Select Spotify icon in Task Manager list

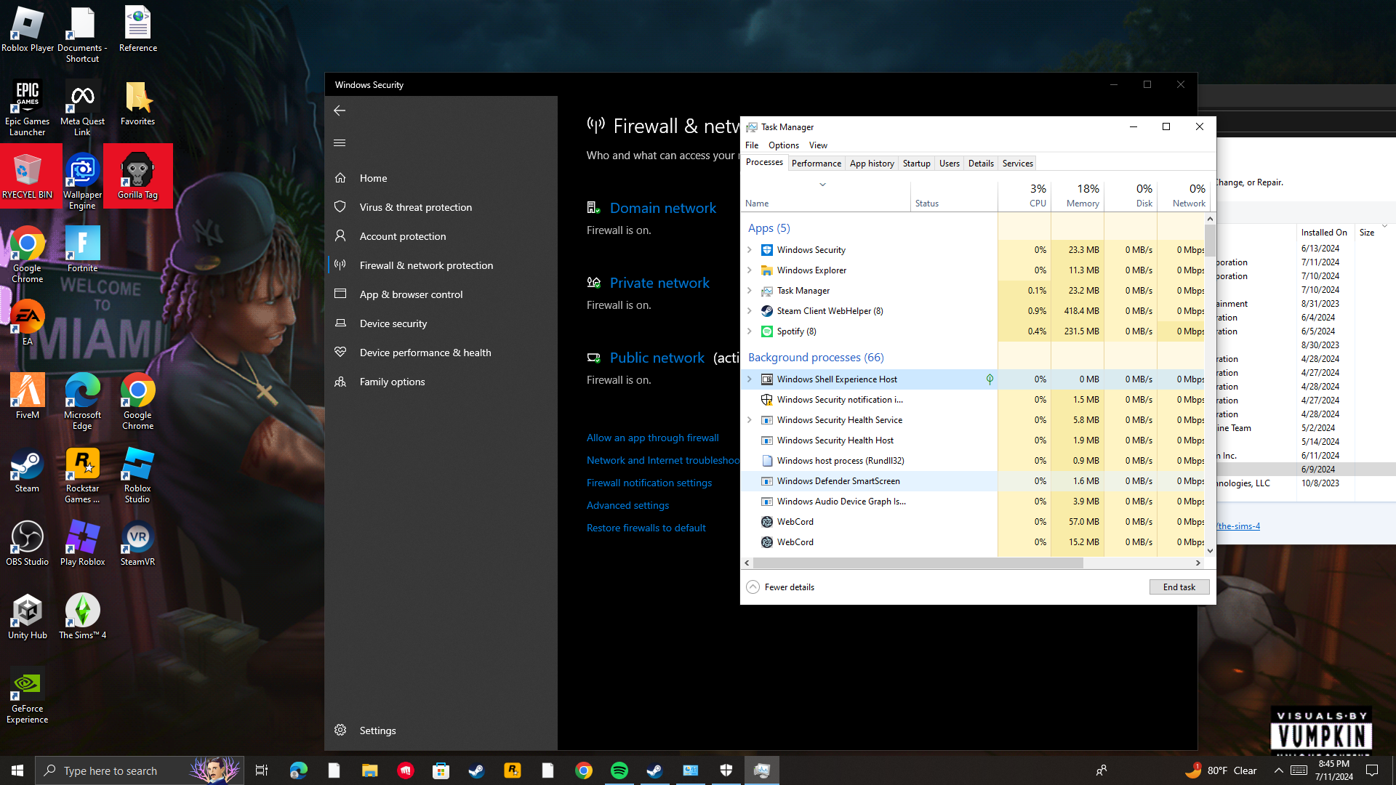coord(766,331)
